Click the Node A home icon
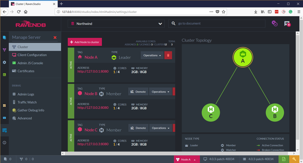303x163 pixels. click(80, 57)
